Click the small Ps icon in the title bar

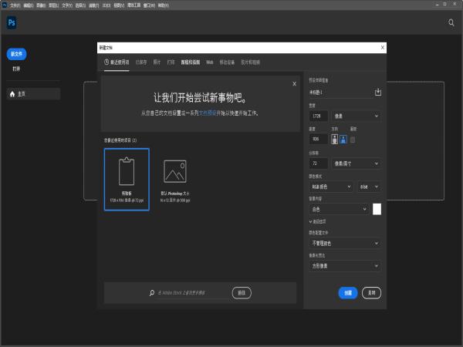(x=5, y=5)
